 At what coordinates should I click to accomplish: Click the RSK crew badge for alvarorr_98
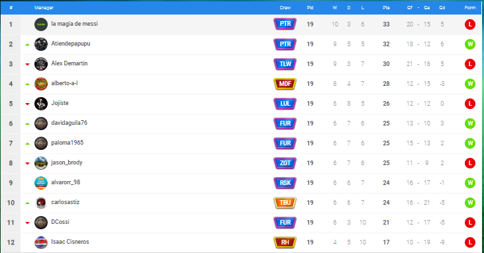pyautogui.click(x=285, y=183)
